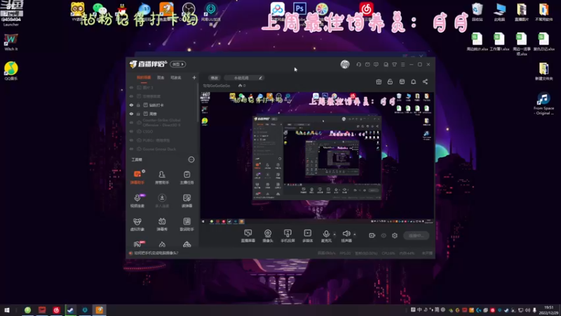Toggle the preview eye icon in bottom toolbar
The width and height of the screenshot is (561, 316).
coord(384,235)
